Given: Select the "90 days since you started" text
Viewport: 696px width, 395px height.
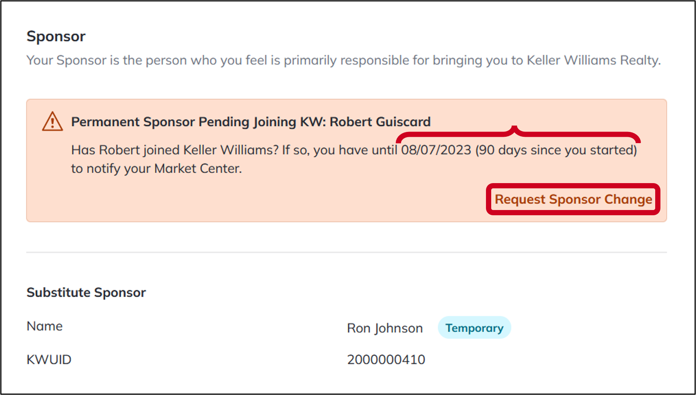Looking at the screenshot, I should 556,150.
